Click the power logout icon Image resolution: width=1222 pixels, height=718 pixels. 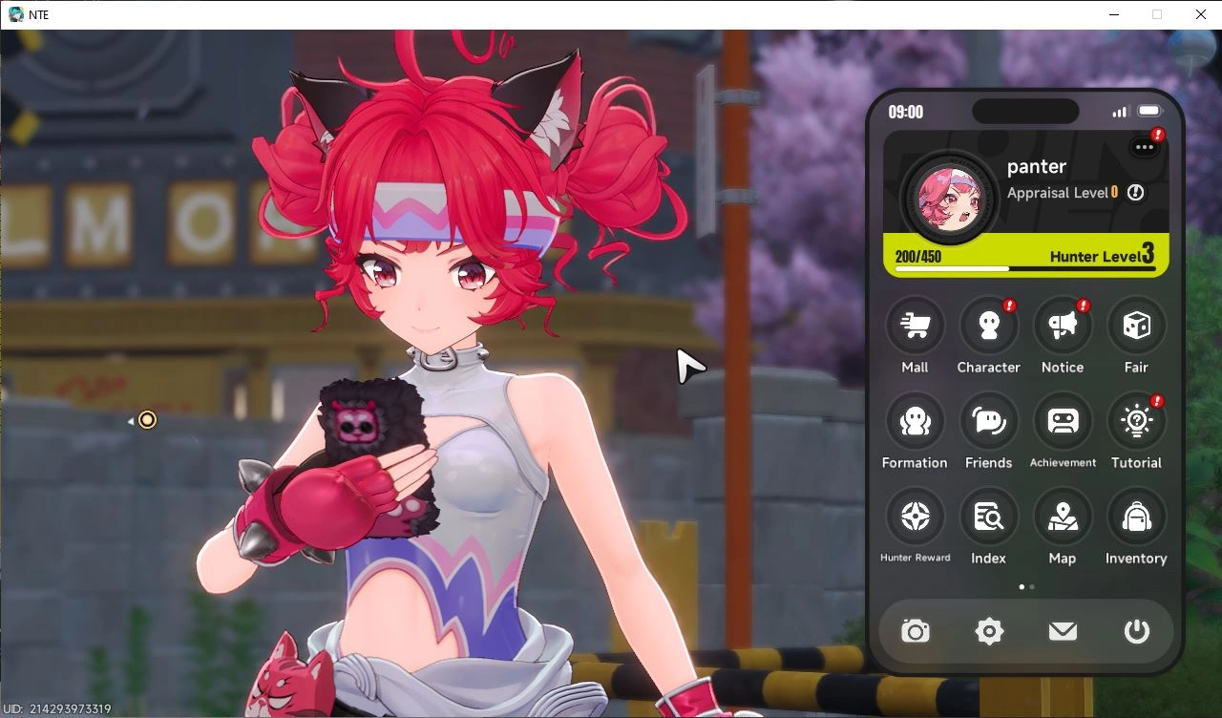pyautogui.click(x=1136, y=631)
